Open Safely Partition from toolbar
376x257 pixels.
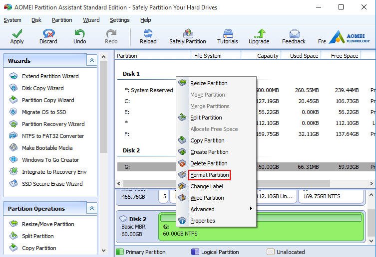click(188, 37)
